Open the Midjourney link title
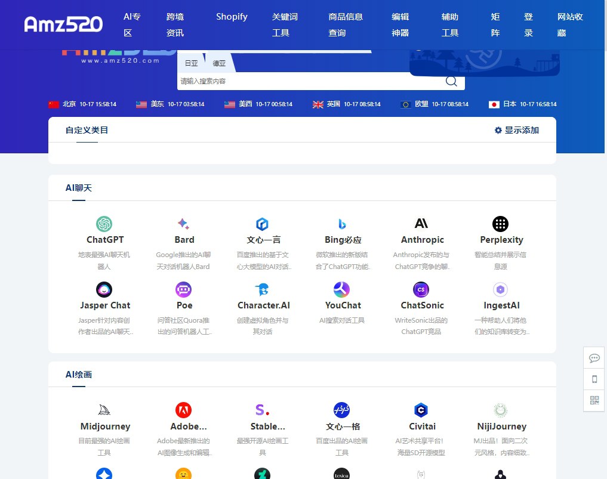The height and width of the screenshot is (479, 607). tap(105, 427)
